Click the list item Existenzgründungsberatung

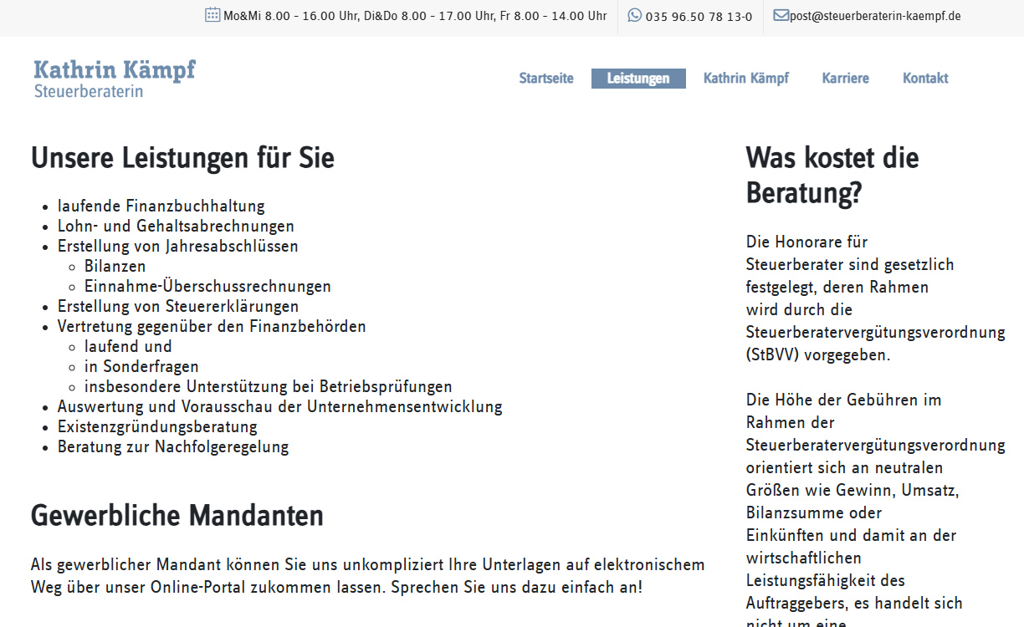(157, 426)
